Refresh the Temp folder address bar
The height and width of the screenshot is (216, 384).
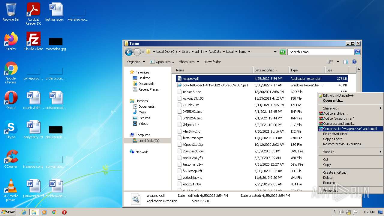pos(283,52)
